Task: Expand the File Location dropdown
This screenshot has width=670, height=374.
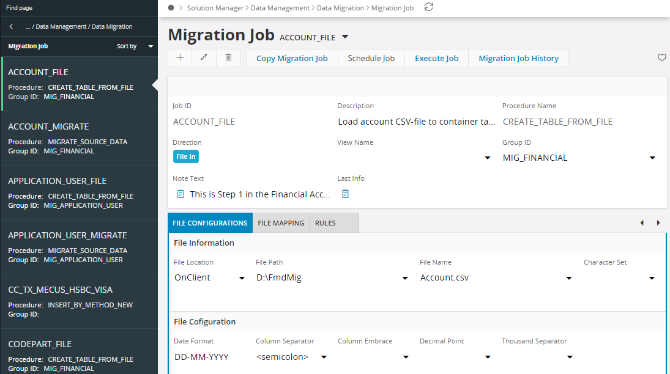Action: click(x=242, y=278)
